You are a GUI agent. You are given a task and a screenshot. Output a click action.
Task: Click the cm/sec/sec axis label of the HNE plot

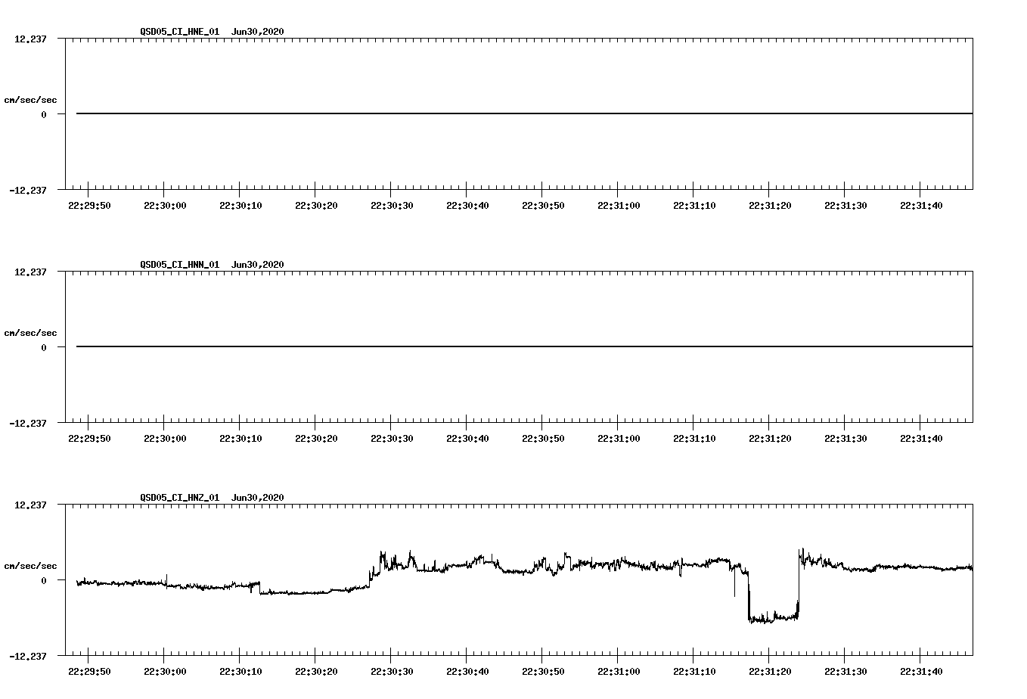(x=30, y=100)
